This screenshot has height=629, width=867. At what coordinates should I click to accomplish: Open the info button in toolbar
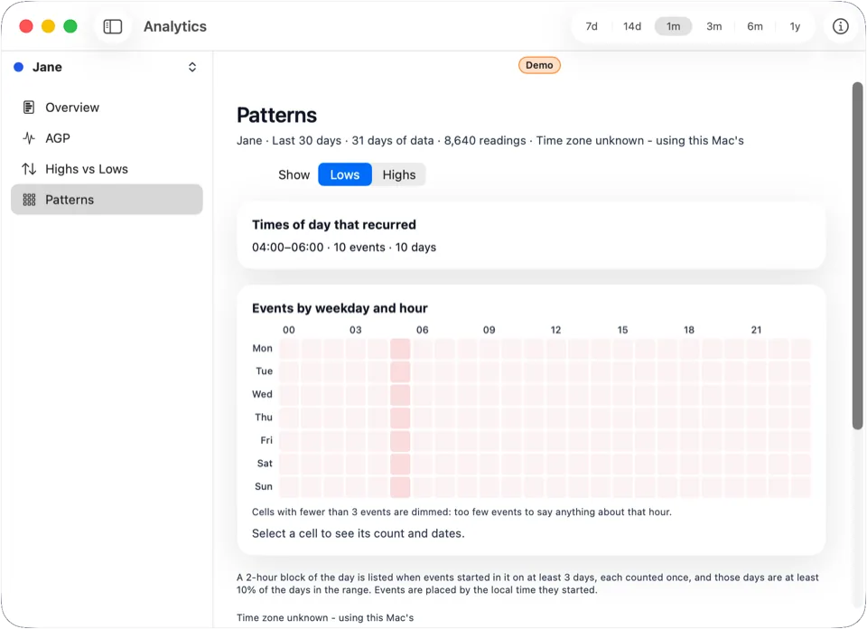coord(840,26)
